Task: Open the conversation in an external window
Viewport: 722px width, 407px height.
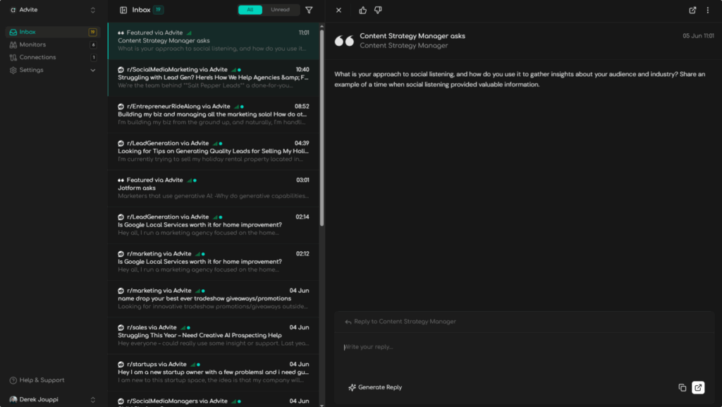Action: pos(692,10)
